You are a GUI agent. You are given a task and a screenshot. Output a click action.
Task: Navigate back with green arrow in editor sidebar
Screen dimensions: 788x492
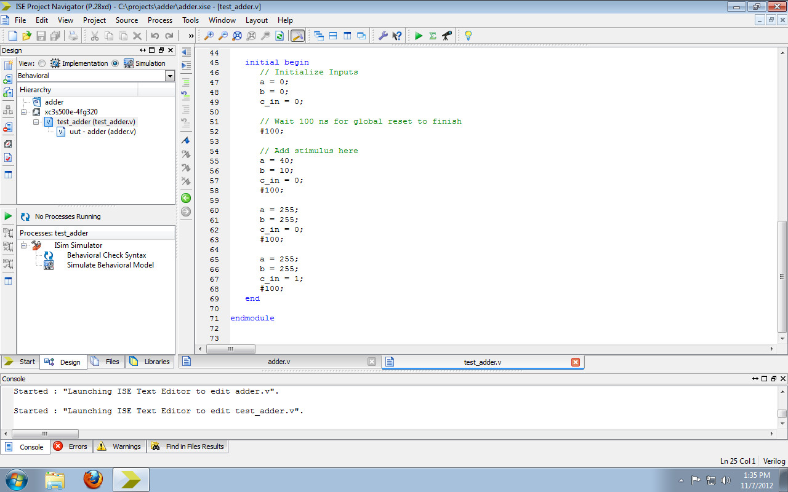pyautogui.click(x=186, y=198)
